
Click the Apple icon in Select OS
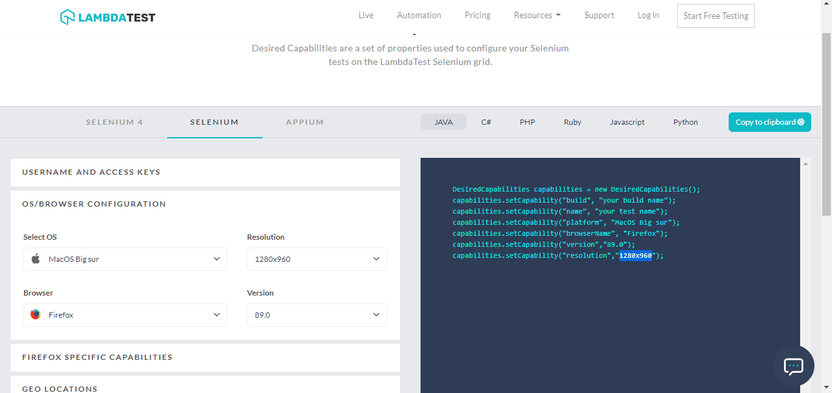(x=36, y=259)
